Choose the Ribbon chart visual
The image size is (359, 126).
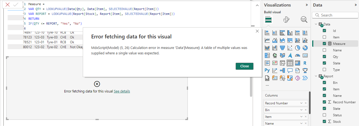click(x=267, y=48)
